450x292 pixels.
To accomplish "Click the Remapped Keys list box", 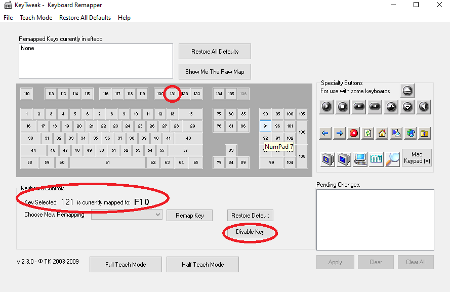I will [x=96, y=61].
